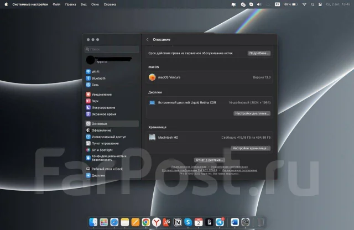Screen dimensions: 354x230
Task: Switch the input source indicator in menu bar
Action: pos(277,4)
